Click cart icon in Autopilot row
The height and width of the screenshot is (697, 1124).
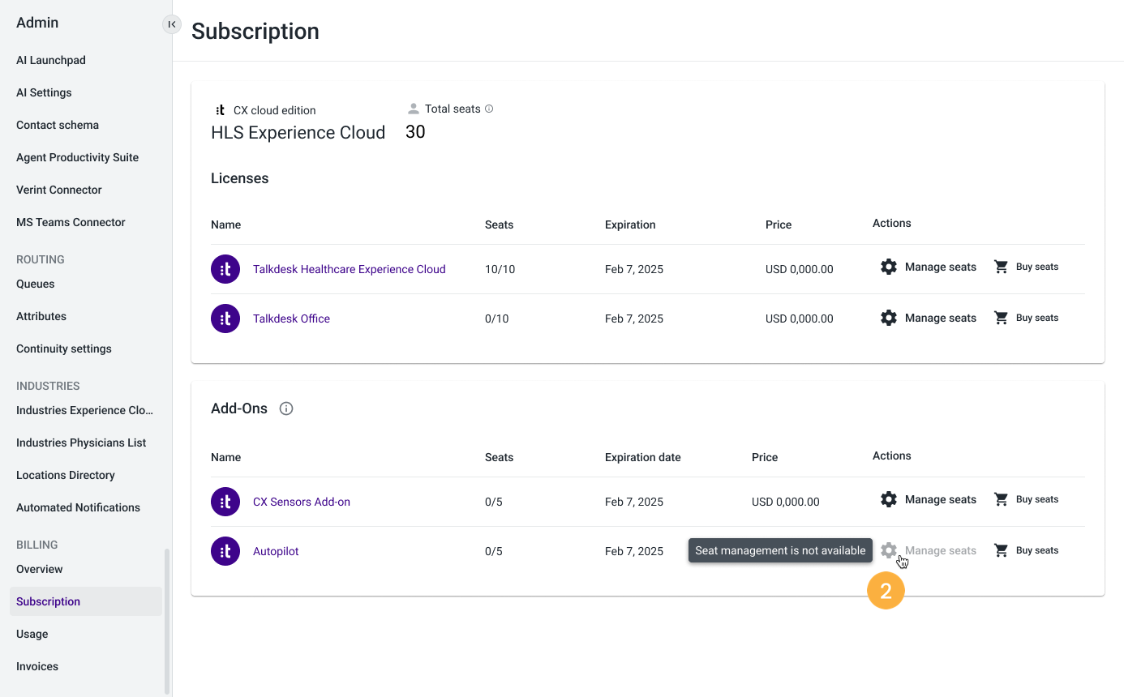(1001, 550)
